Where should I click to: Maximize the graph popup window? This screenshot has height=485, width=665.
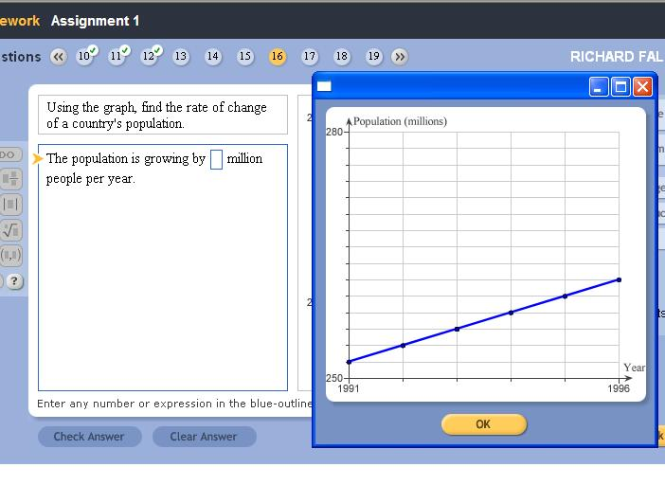click(620, 87)
